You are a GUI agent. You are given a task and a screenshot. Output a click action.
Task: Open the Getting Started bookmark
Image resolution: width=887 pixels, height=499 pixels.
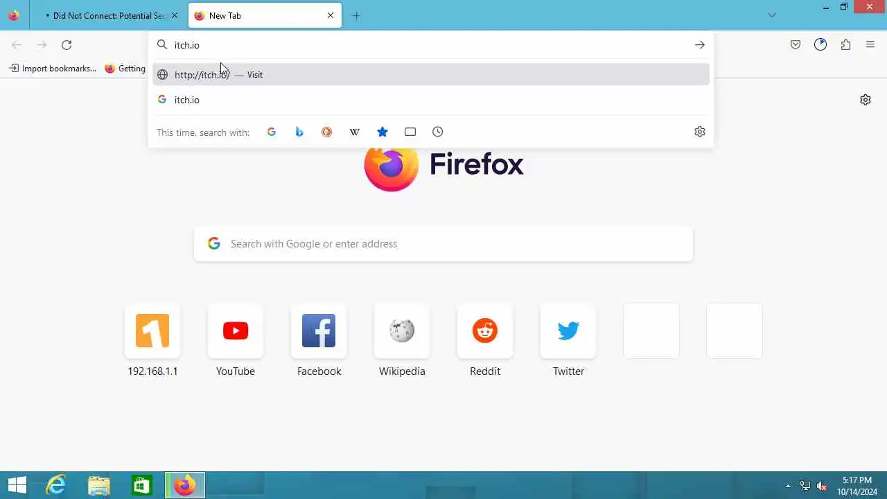point(125,68)
